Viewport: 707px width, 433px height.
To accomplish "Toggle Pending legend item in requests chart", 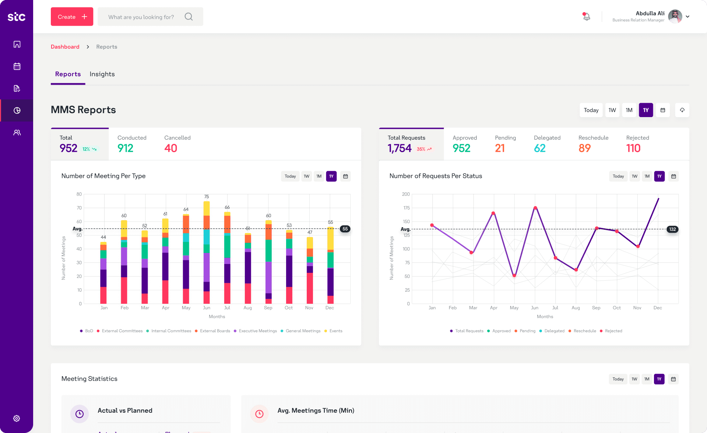I will tap(525, 331).
